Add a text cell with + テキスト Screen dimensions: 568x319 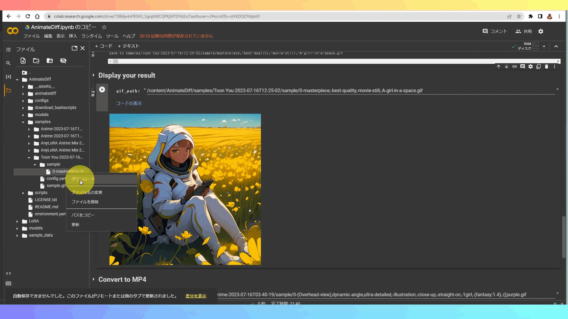[128, 46]
